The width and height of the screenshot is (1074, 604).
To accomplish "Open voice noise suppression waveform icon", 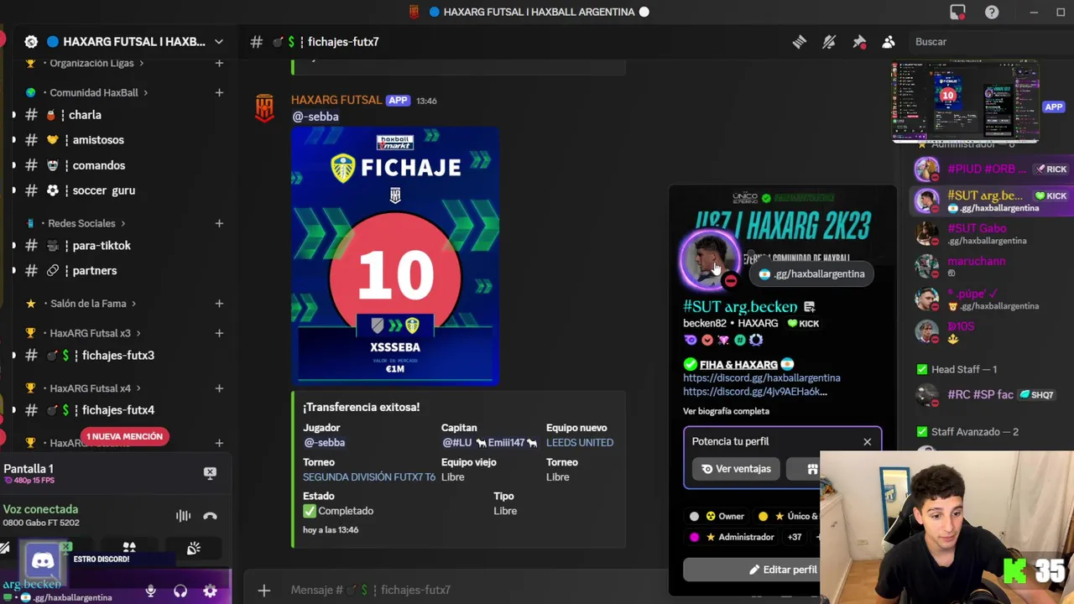I will point(183,516).
